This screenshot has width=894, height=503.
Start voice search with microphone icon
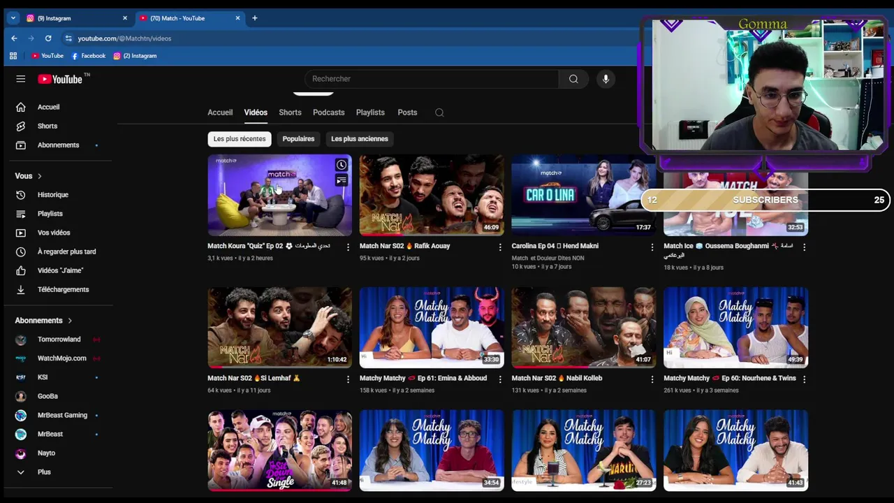point(606,79)
